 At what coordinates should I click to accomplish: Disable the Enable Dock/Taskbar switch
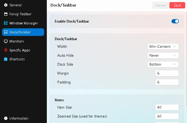pos(175,21)
